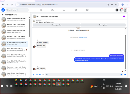Open Isaiah conversation
130x94 pixels.
pyautogui.click(x=14, y=74)
